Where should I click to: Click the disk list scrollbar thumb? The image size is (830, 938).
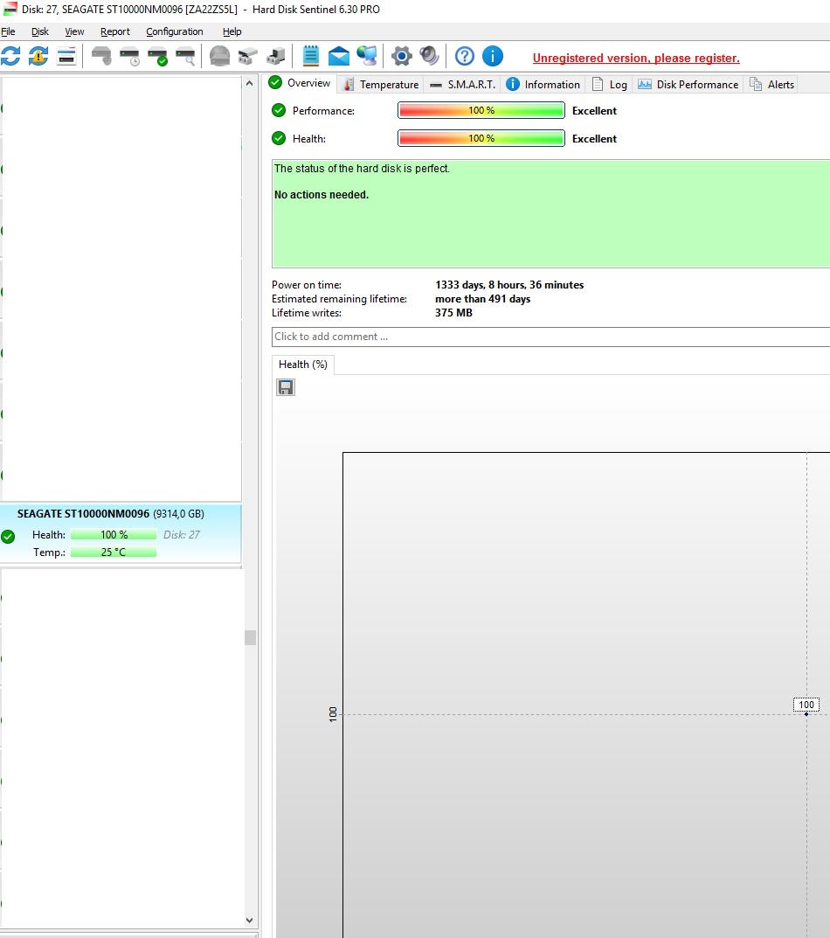[x=250, y=637]
